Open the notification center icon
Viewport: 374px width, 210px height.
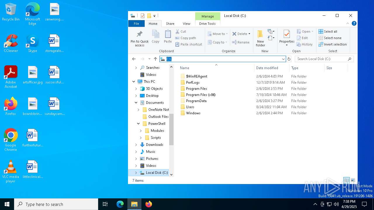(365, 204)
